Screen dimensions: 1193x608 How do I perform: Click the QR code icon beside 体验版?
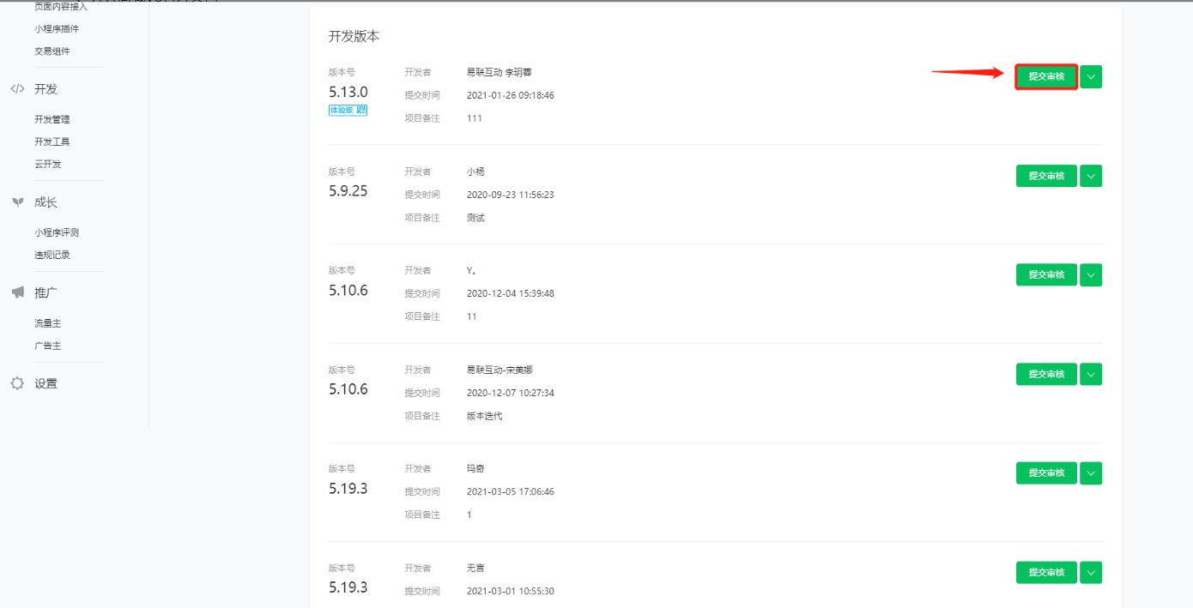361,110
